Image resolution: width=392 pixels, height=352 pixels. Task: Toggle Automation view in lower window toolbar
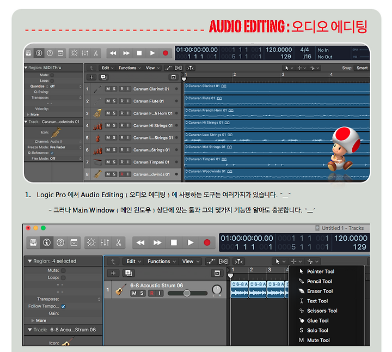click(x=211, y=262)
